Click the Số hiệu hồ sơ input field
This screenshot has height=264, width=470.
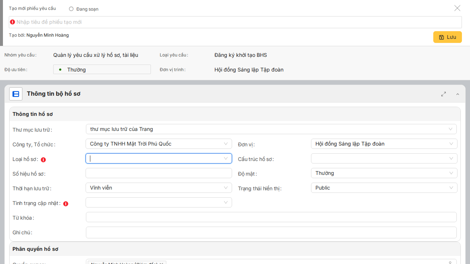159,173
